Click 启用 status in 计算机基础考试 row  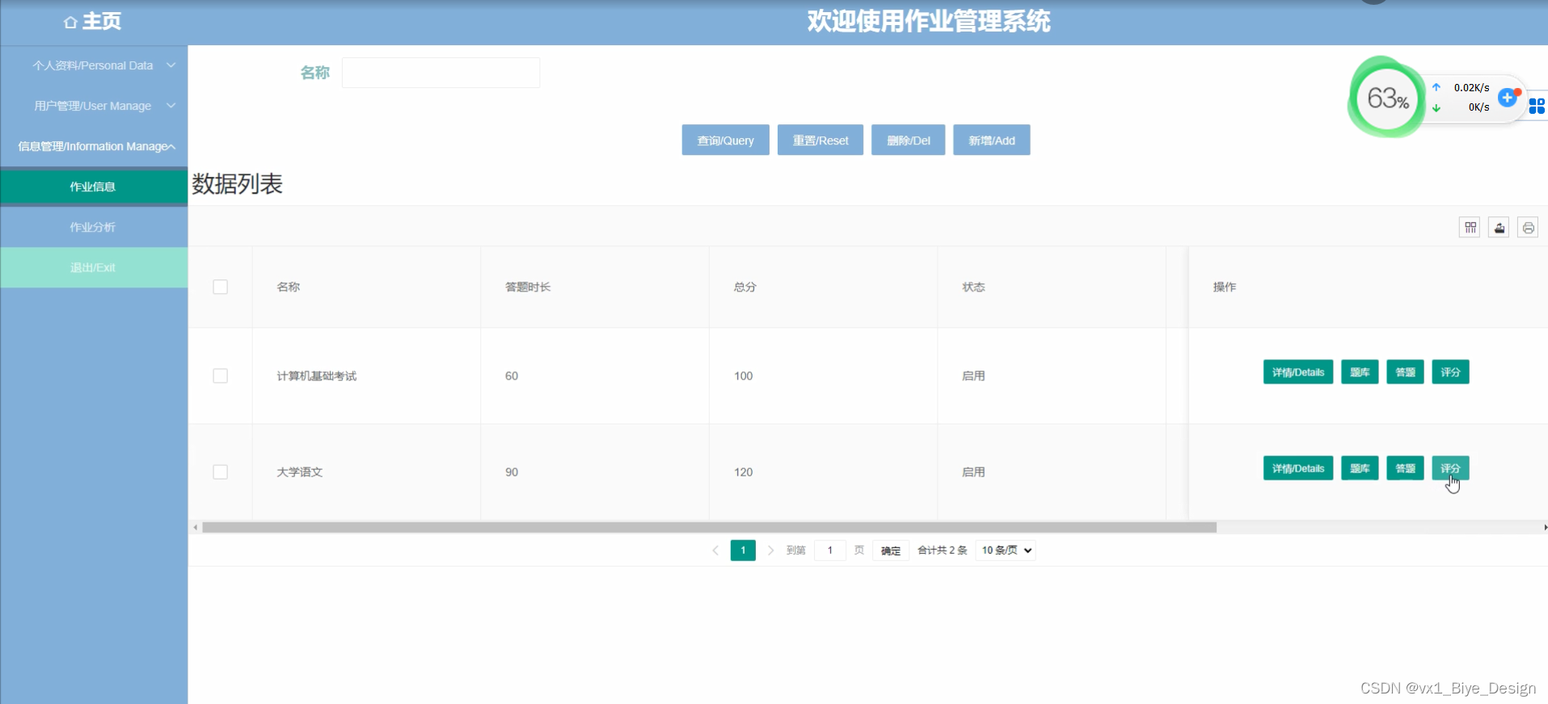pyautogui.click(x=973, y=375)
